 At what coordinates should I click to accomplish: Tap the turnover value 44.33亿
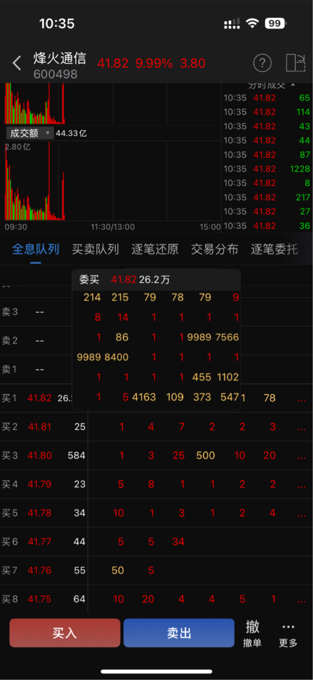(x=71, y=133)
